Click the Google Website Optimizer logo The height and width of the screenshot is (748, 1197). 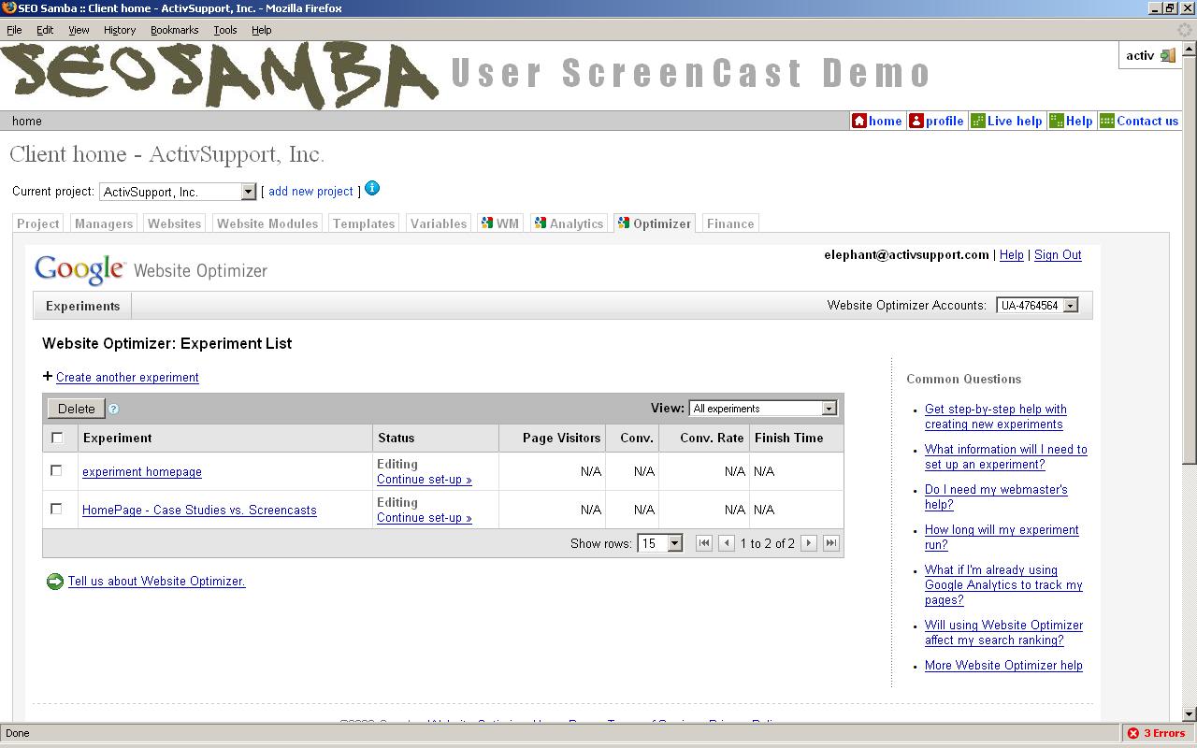(x=151, y=270)
